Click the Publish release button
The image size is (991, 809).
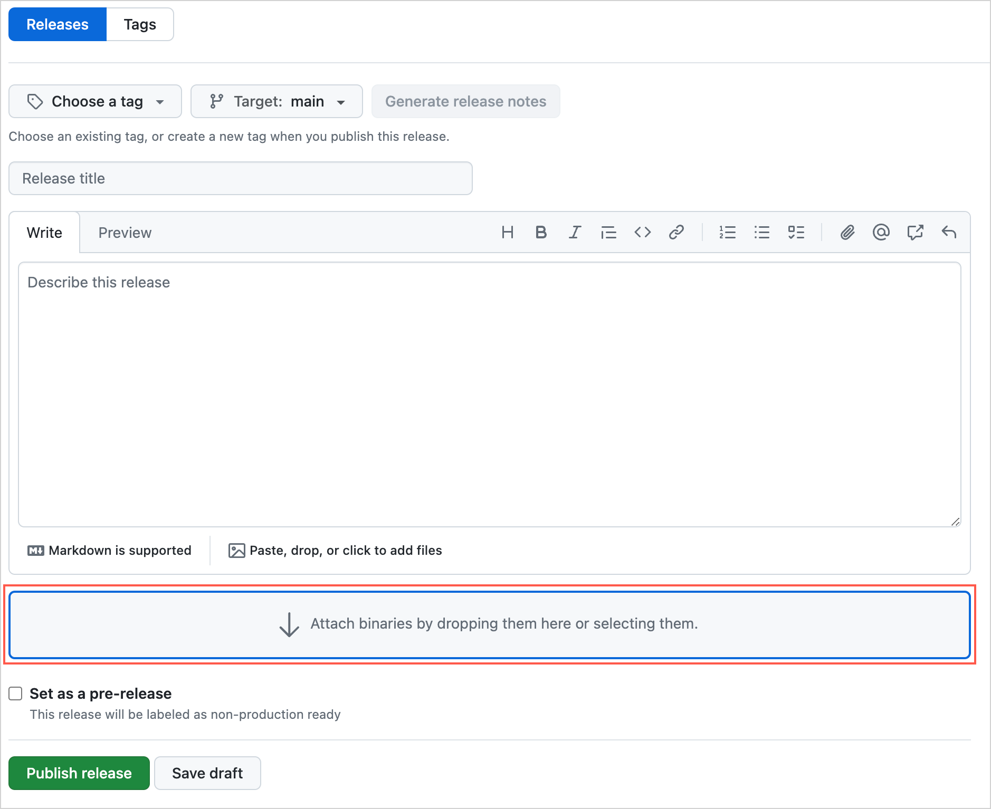pos(79,773)
